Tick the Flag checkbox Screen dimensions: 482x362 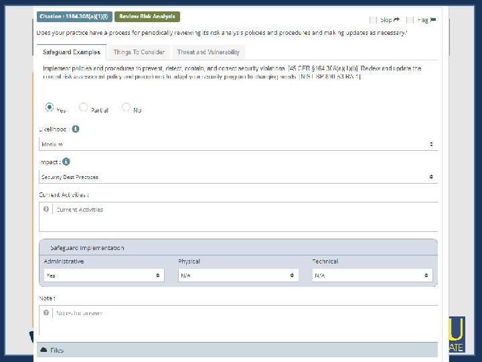[410, 20]
